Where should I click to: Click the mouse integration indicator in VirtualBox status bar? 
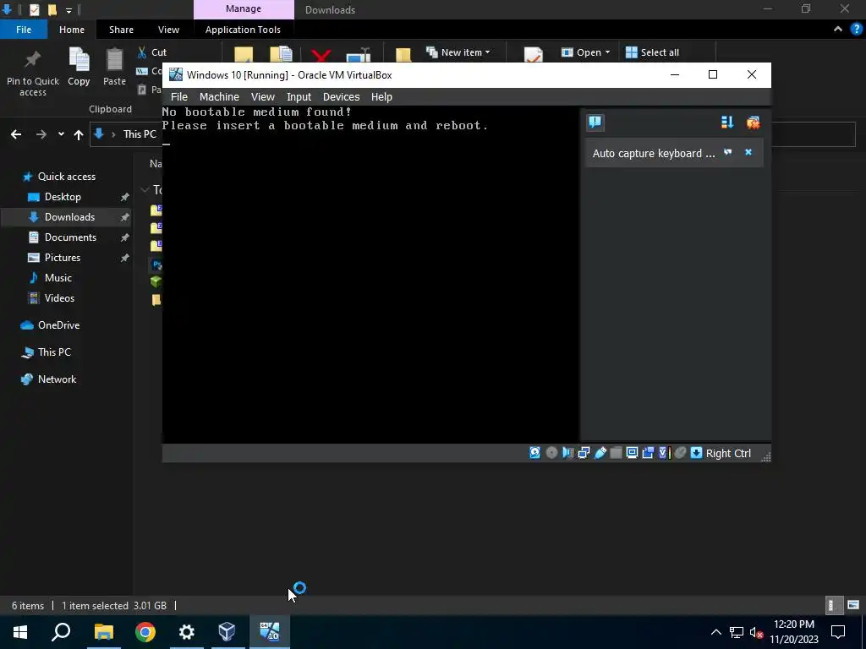coord(681,453)
